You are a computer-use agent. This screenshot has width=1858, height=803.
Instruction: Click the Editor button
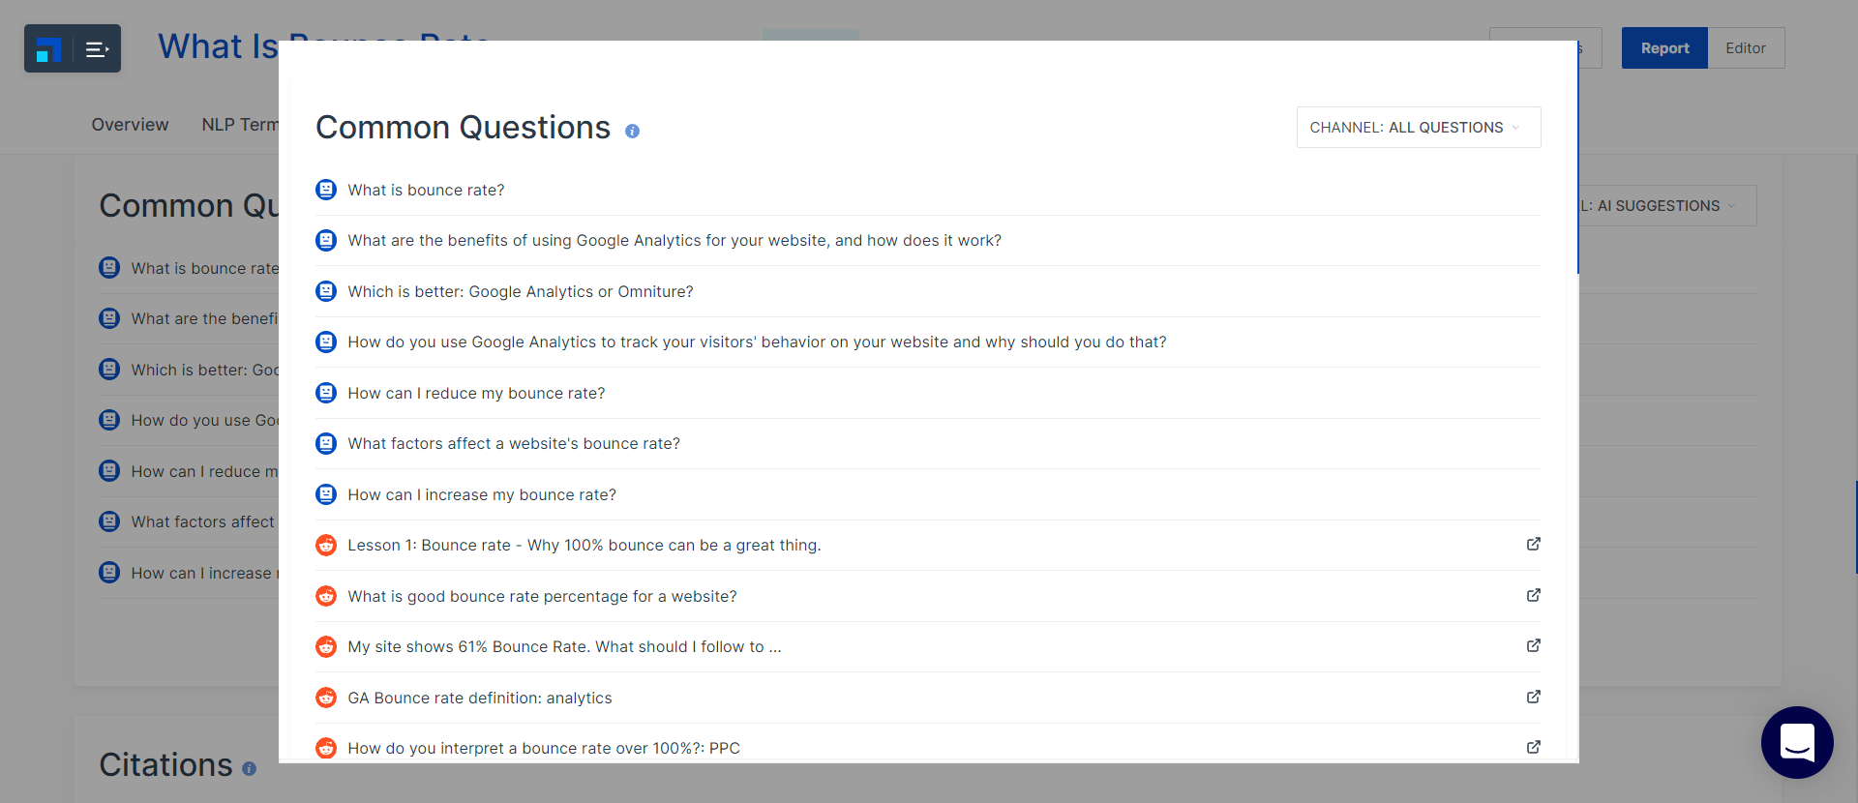coord(1746,48)
